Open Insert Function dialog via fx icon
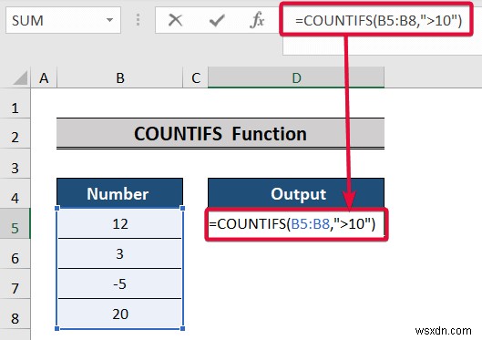482x340 pixels. [x=257, y=20]
